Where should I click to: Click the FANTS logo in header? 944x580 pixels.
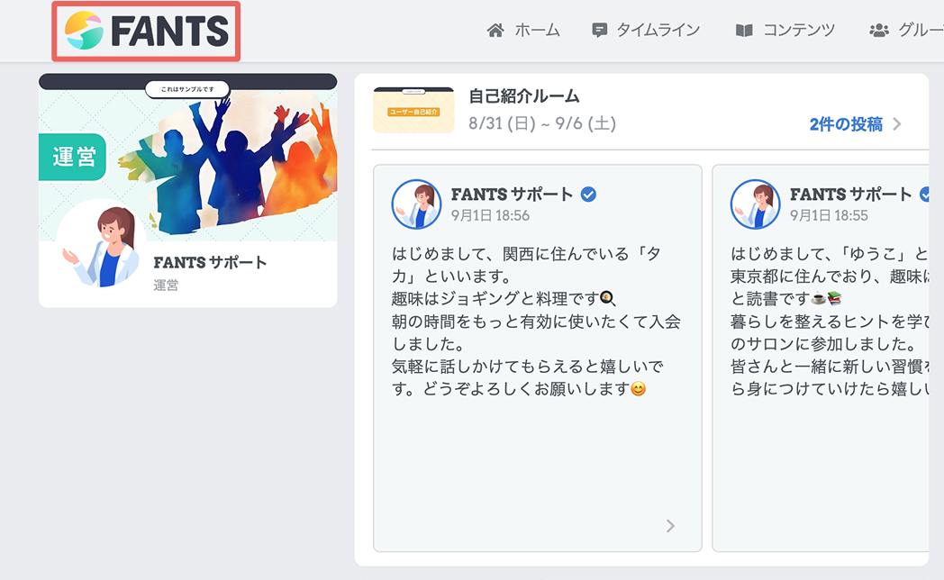pos(146,32)
